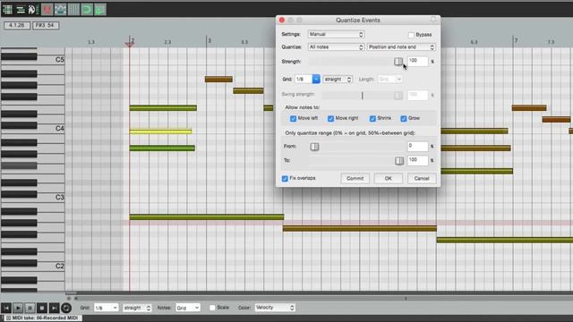Uncheck the Grow checkbox
This screenshot has width=573, height=322.
coord(404,119)
